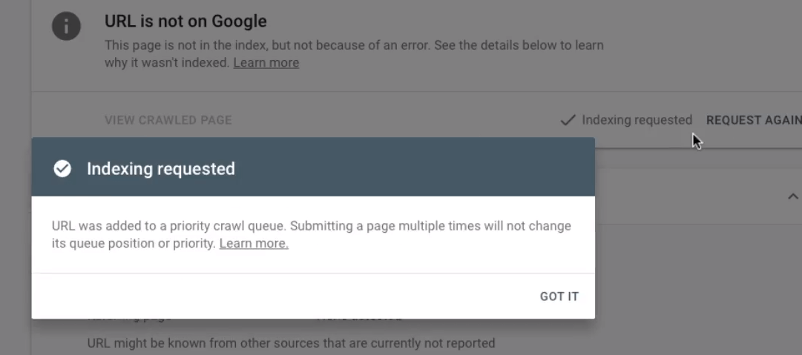
Task: Click 'Indexing requested' dialog title text
Action: [x=160, y=168]
